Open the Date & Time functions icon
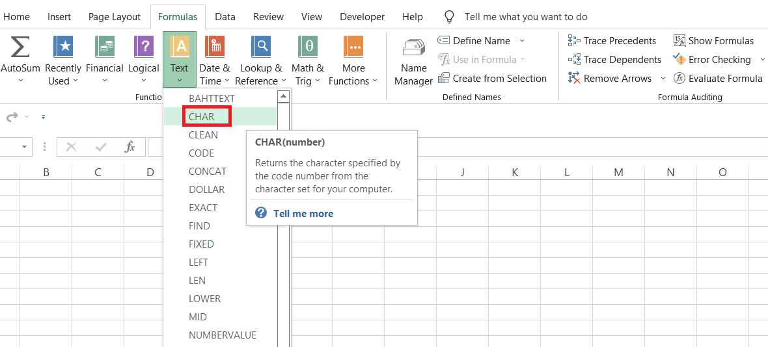 click(215, 47)
